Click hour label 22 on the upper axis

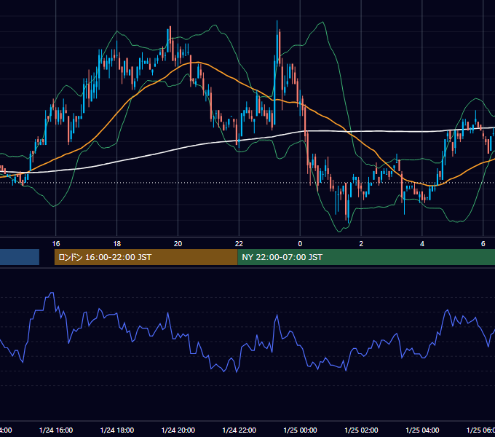pyautogui.click(x=239, y=244)
